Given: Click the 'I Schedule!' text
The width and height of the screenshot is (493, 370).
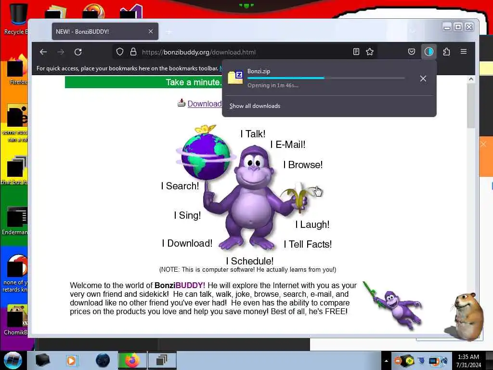Looking at the screenshot, I should coord(250,261).
